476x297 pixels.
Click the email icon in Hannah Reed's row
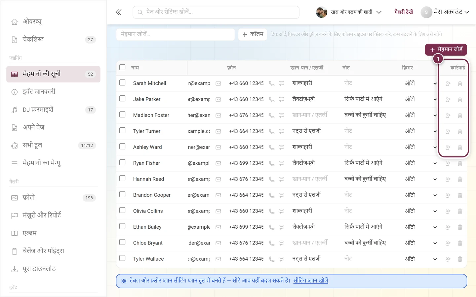pos(218,179)
